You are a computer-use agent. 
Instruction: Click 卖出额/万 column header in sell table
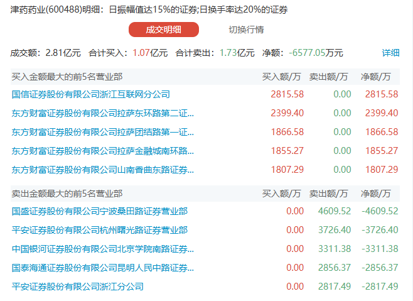click(328, 194)
